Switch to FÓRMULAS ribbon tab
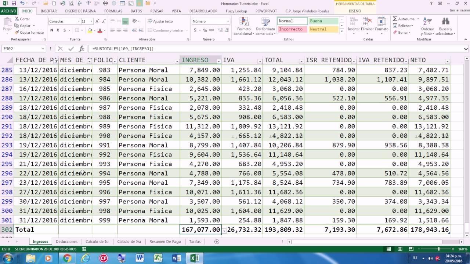This screenshot has height=264, width=470. pyautogui.click(x=113, y=11)
